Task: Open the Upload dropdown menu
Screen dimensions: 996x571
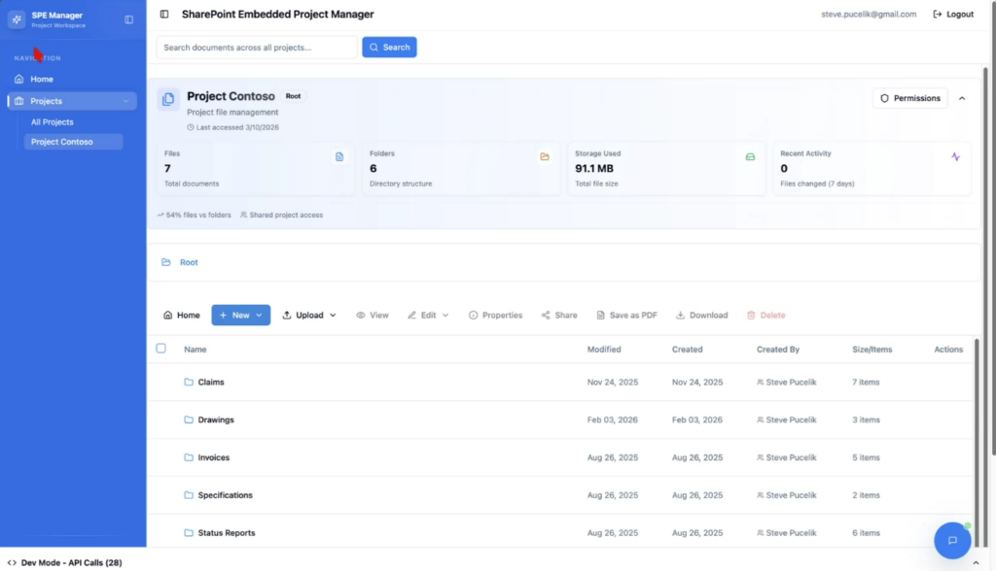Action: pyautogui.click(x=309, y=316)
